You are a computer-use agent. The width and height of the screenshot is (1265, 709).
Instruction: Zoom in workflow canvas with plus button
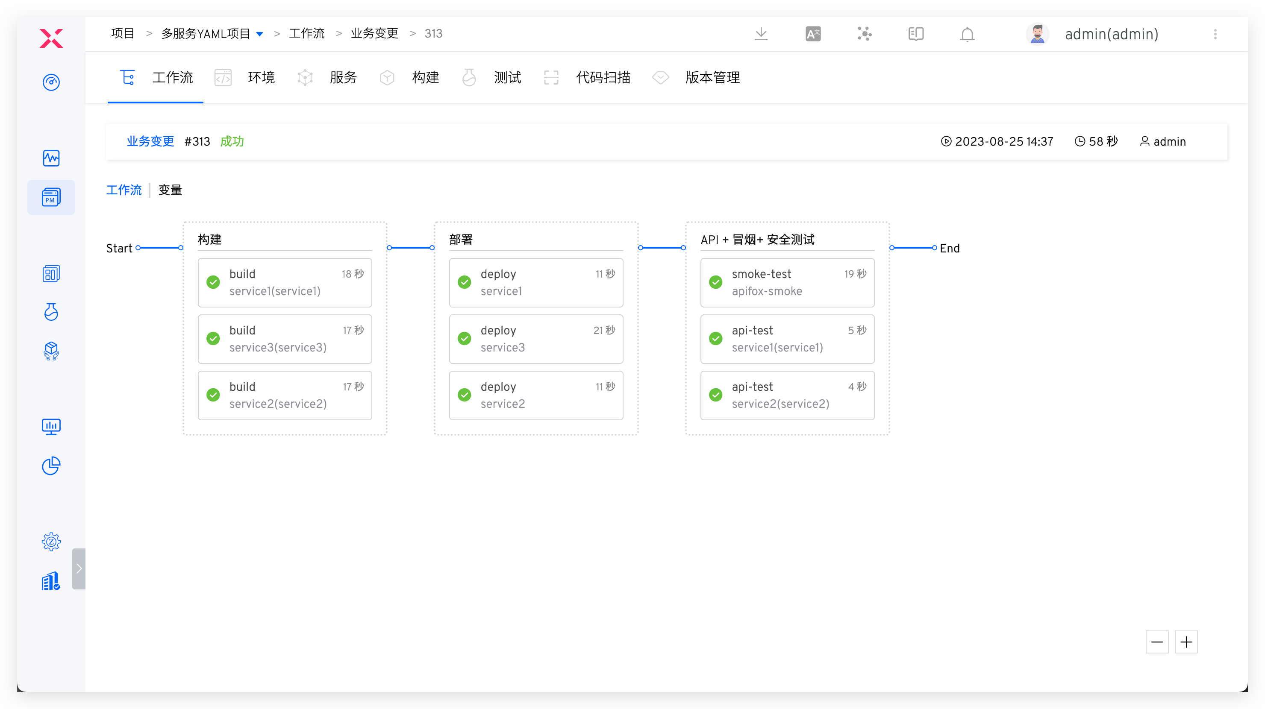coord(1186,642)
